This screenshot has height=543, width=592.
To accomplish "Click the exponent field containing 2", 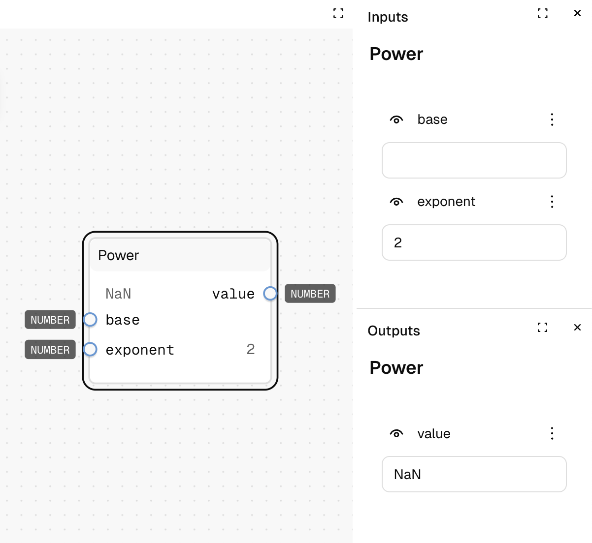I will tap(474, 242).
